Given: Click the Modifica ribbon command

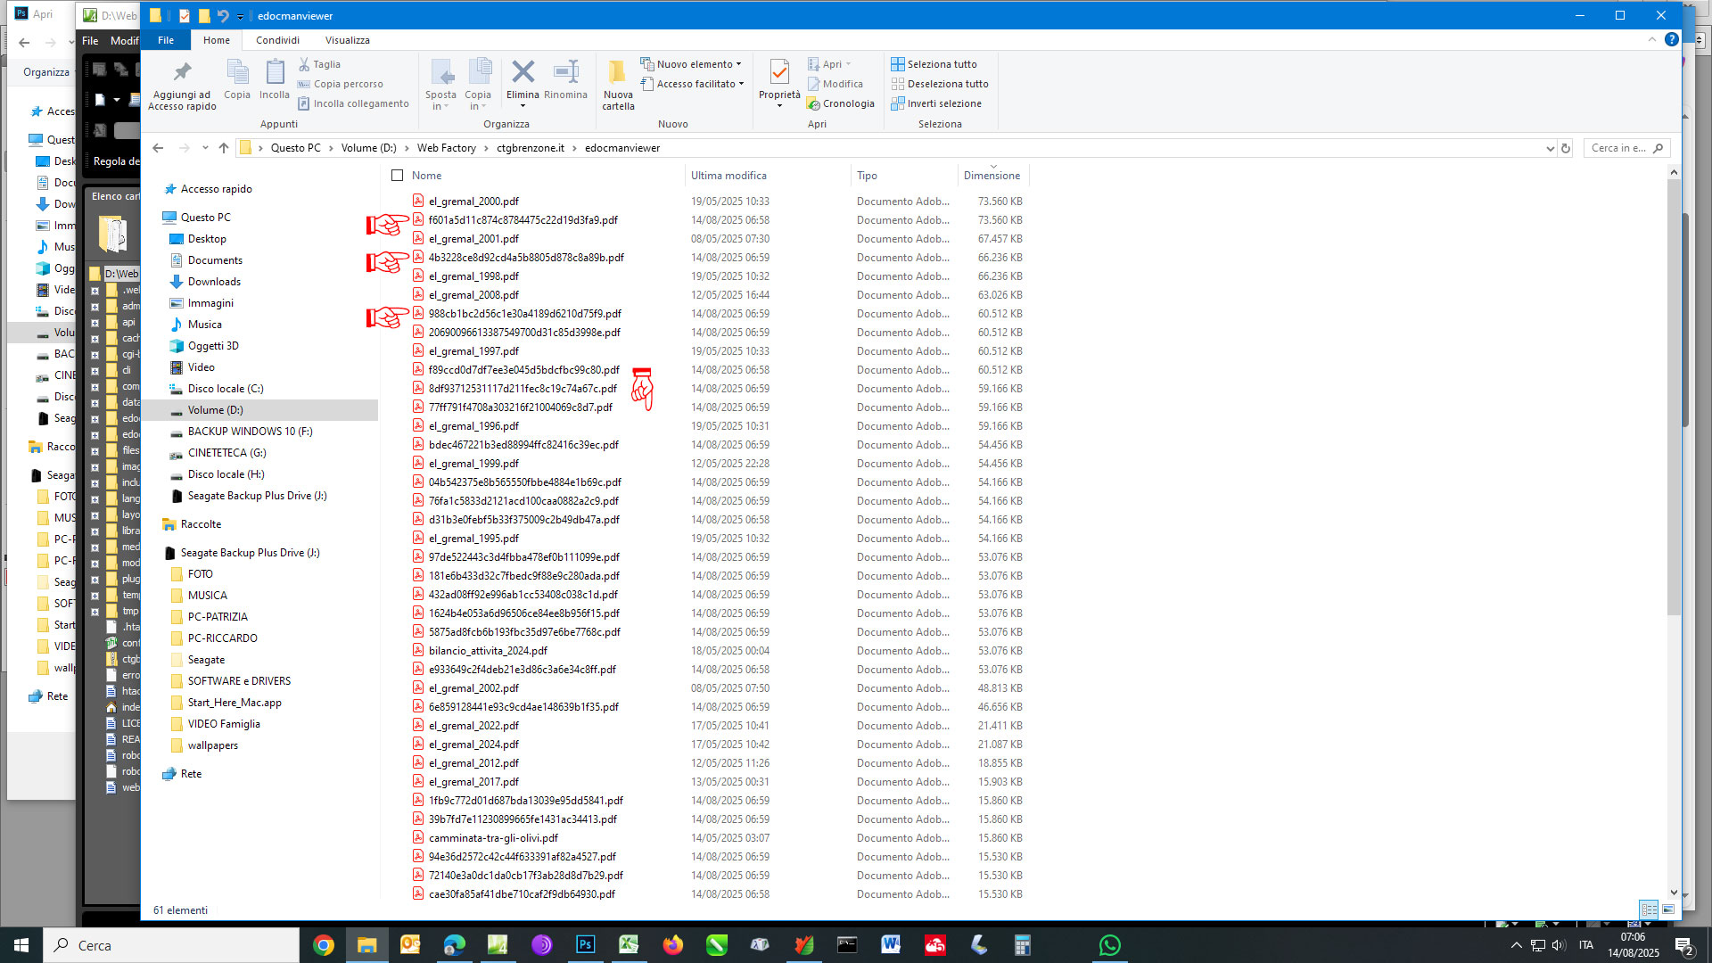Looking at the screenshot, I should 835,84.
